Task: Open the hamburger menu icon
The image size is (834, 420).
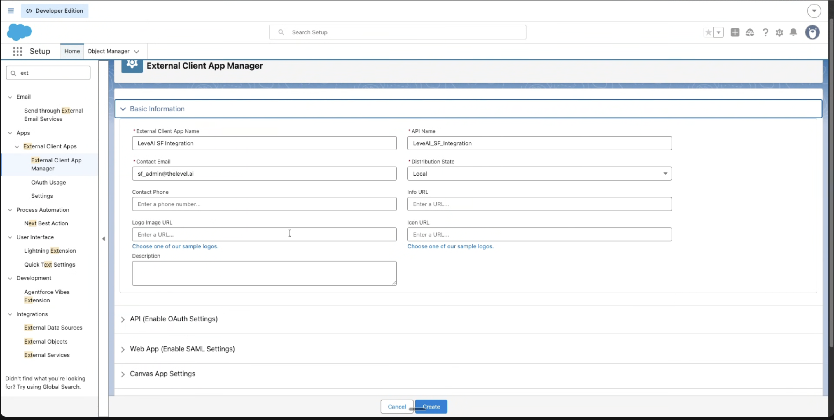Action: tap(11, 11)
